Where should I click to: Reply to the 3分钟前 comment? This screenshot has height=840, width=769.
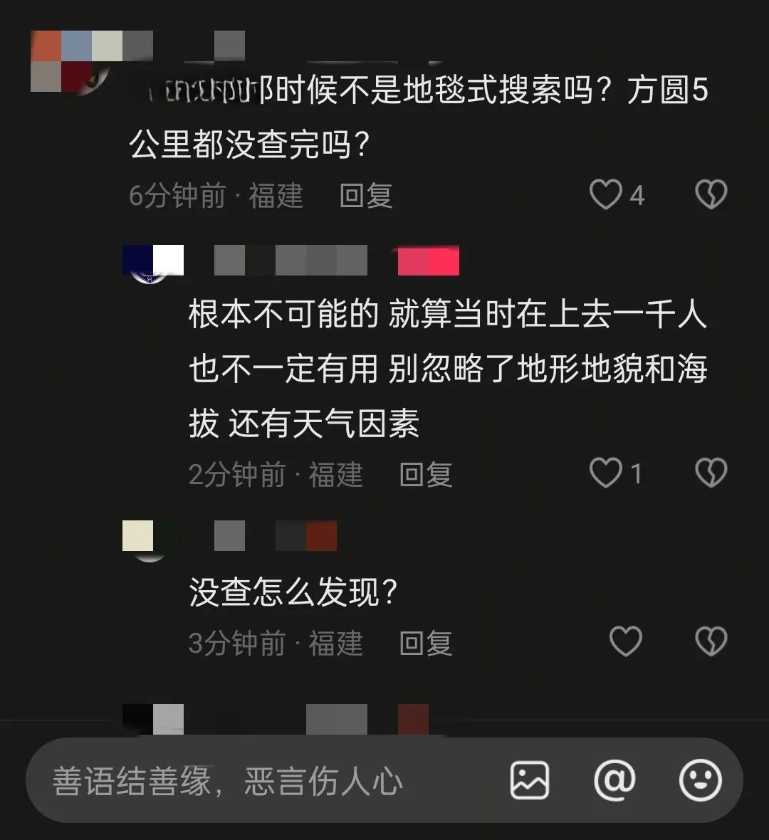(x=426, y=644)
